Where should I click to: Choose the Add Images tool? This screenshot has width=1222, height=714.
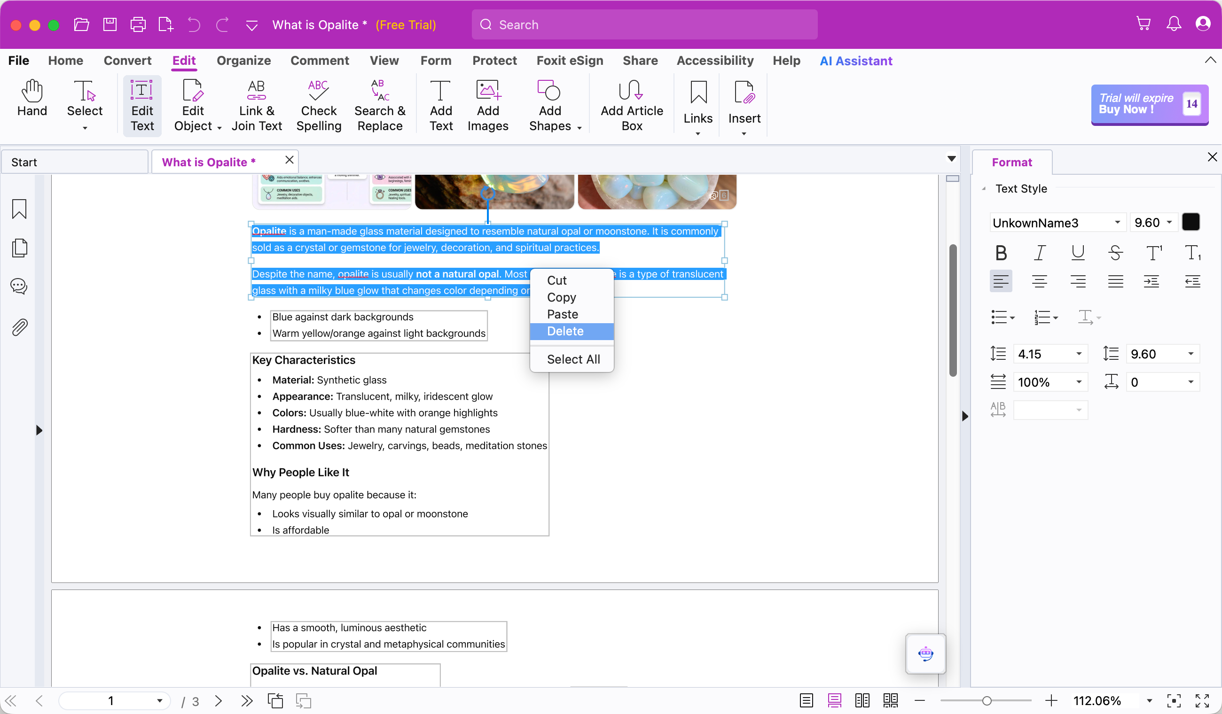click(x=488, y=106)
